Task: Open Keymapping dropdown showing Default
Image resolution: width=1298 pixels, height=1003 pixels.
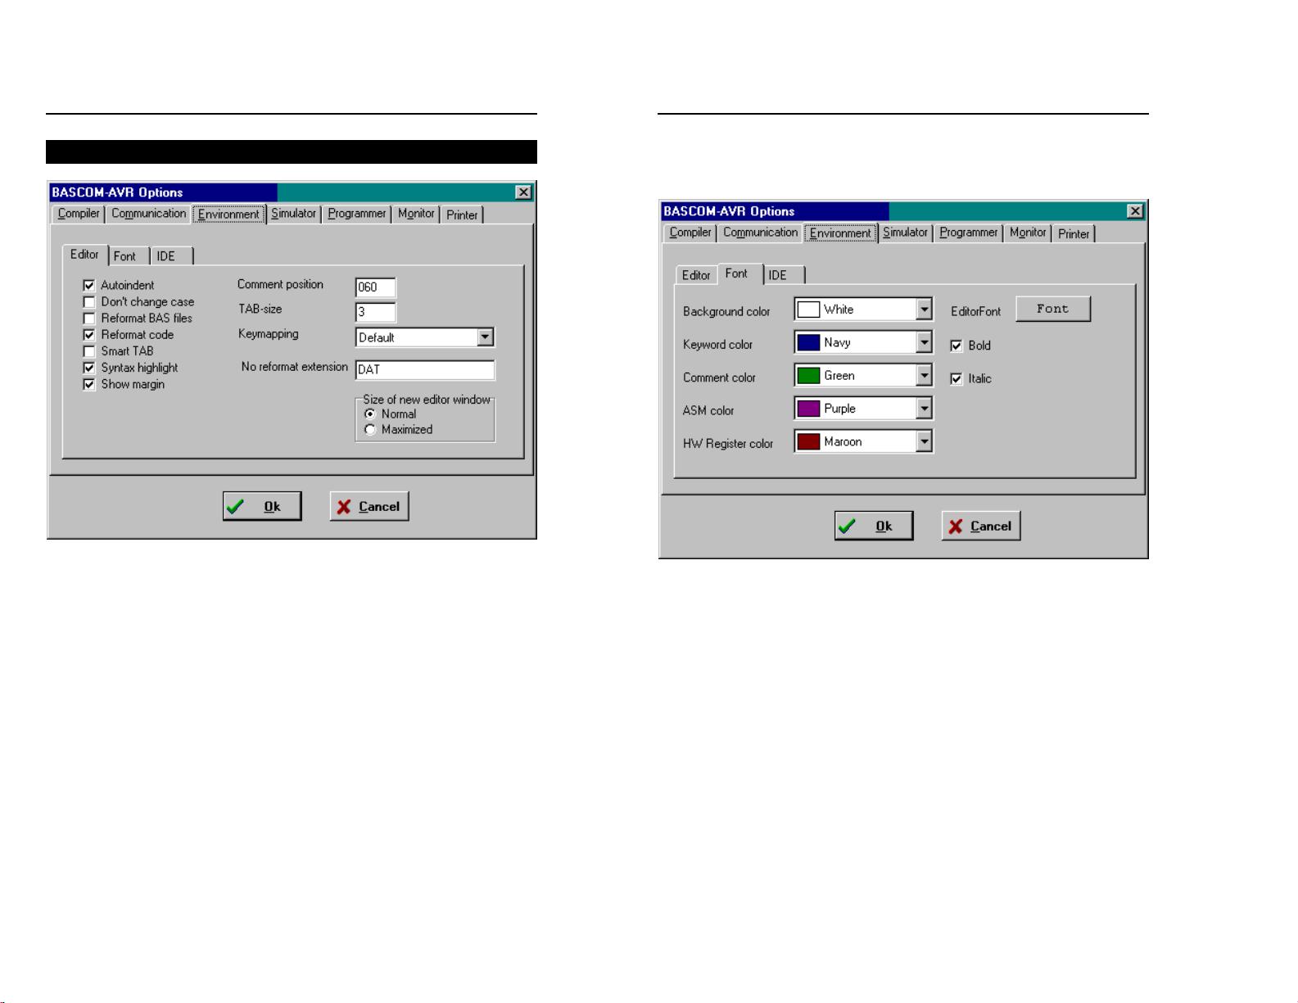Action: [x=425, y=337]
